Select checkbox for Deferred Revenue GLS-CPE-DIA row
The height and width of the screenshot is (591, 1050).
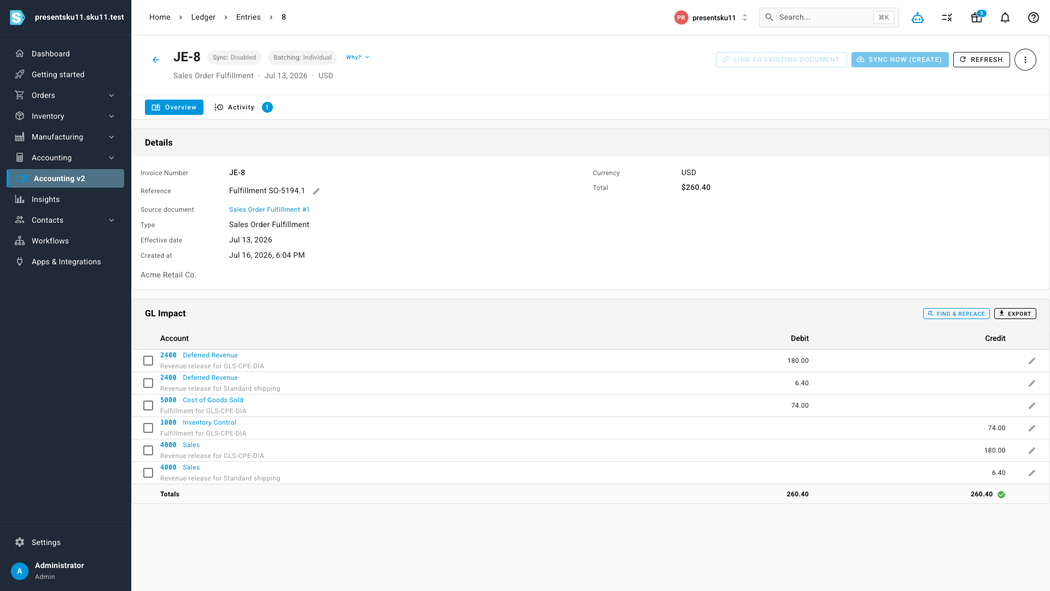(x=148, y=361)
